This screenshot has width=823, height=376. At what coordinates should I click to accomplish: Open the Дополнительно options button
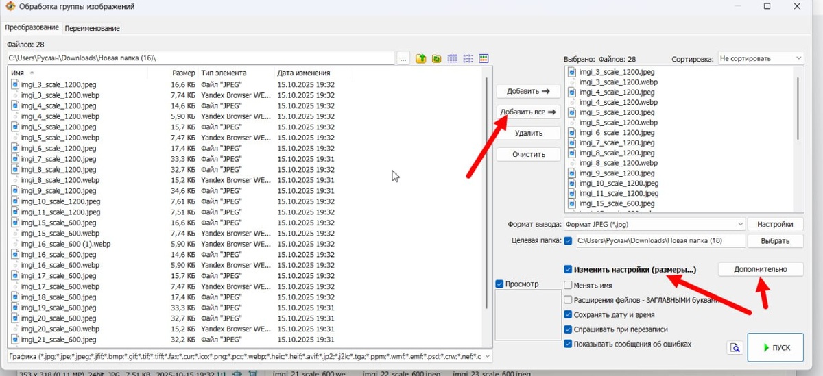click(x=761, y=269)
